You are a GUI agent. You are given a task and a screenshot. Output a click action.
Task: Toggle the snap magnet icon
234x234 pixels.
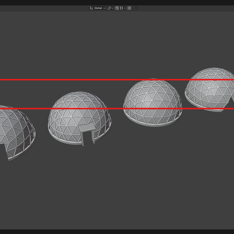(x=117, y=8)
